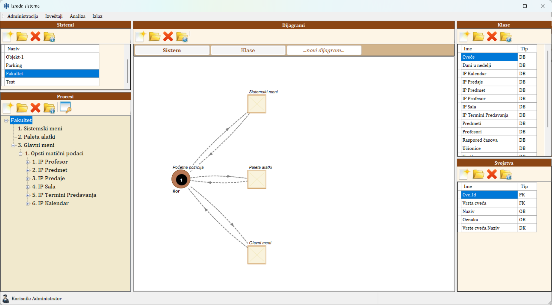Select the Glavni meni diagram node
The image size is (552, 305).
(257, 255)
